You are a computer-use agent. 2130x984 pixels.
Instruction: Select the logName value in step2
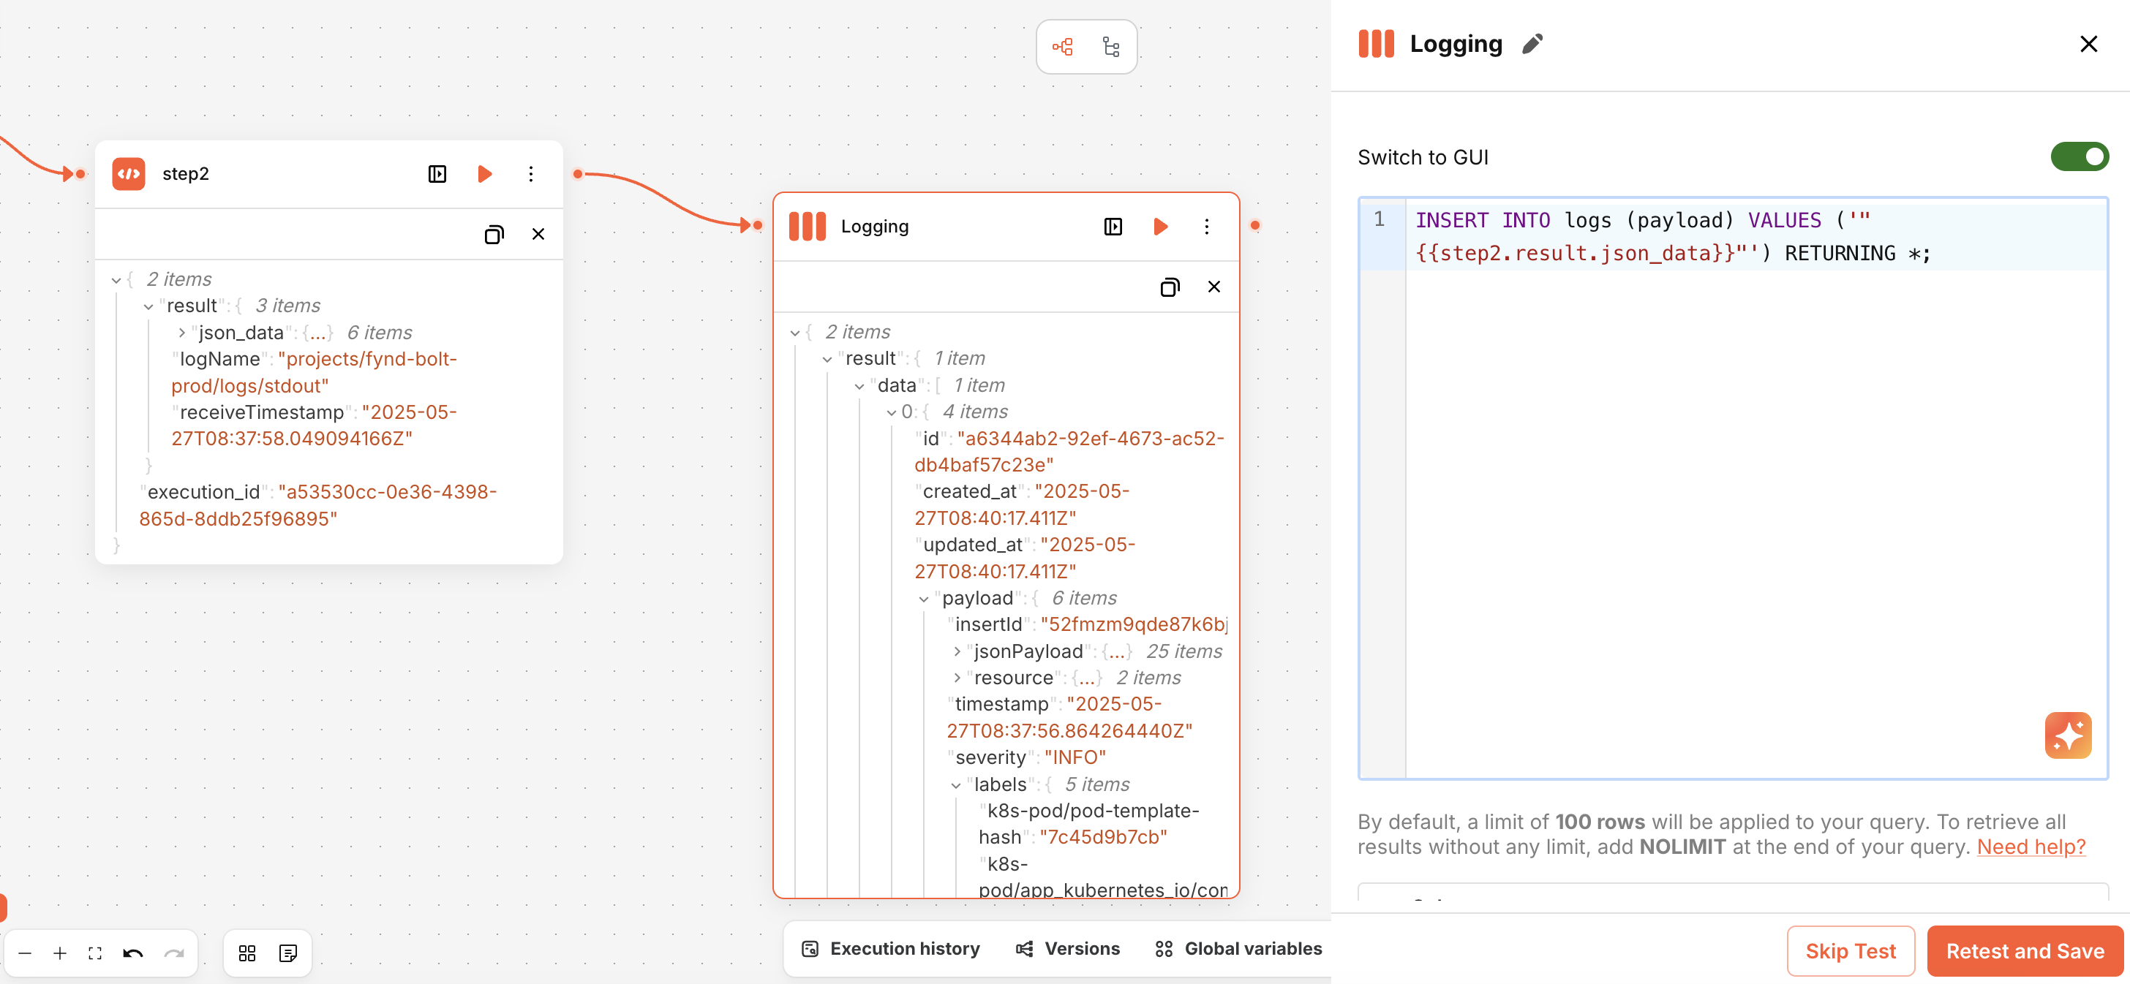tap(315, 373)
